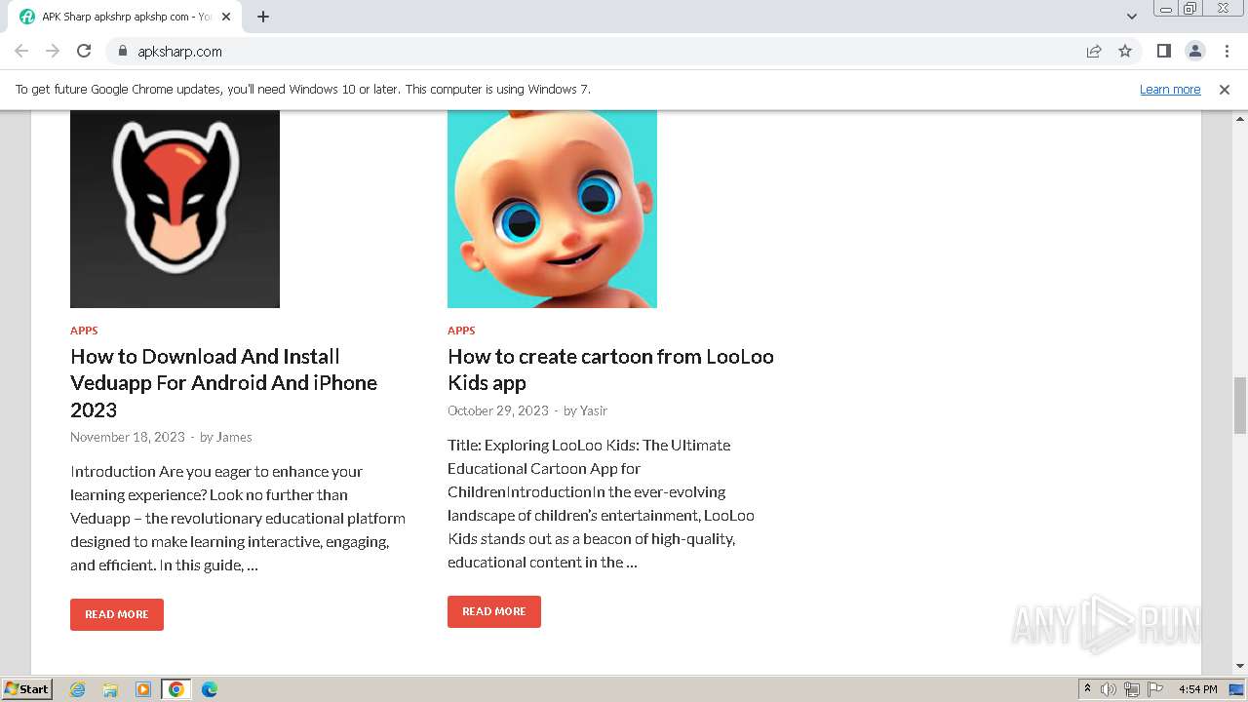Click the October 29, 2023 post date

[498, 410]
